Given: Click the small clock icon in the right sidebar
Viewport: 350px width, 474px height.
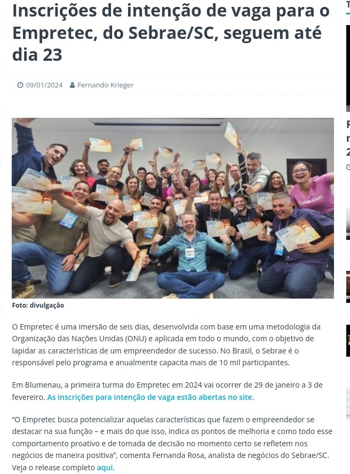Looking at the screenshot, I should pos(348,166).
